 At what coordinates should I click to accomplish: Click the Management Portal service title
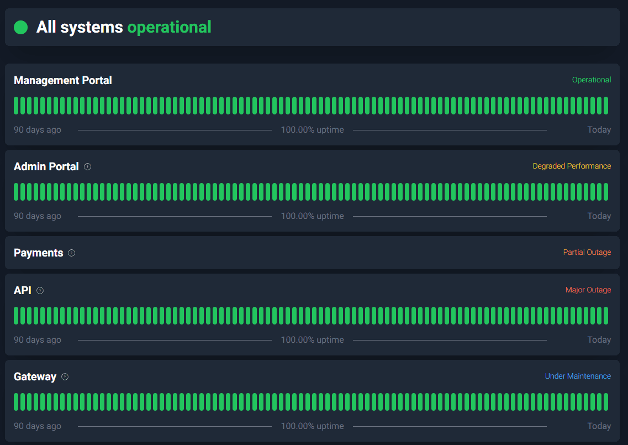coord(63,80)
